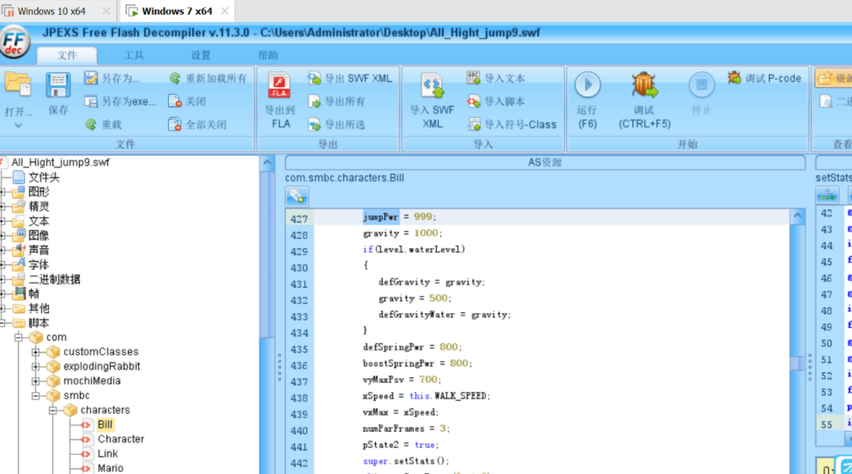Viewport: 852px width, 474px height.
Task: Start debugging with 调试 (CTRL+F5)
Action: pos(644,101)
